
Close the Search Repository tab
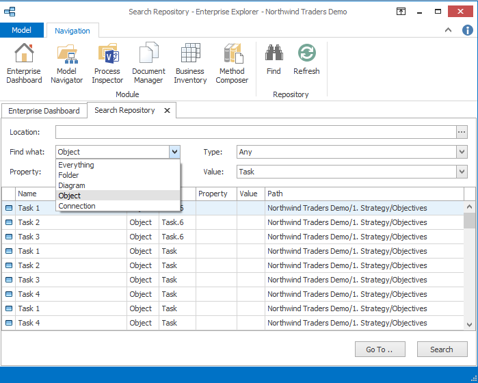click(167, 110)
